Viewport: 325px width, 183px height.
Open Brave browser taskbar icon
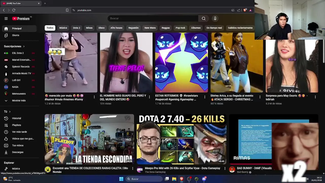182,179
